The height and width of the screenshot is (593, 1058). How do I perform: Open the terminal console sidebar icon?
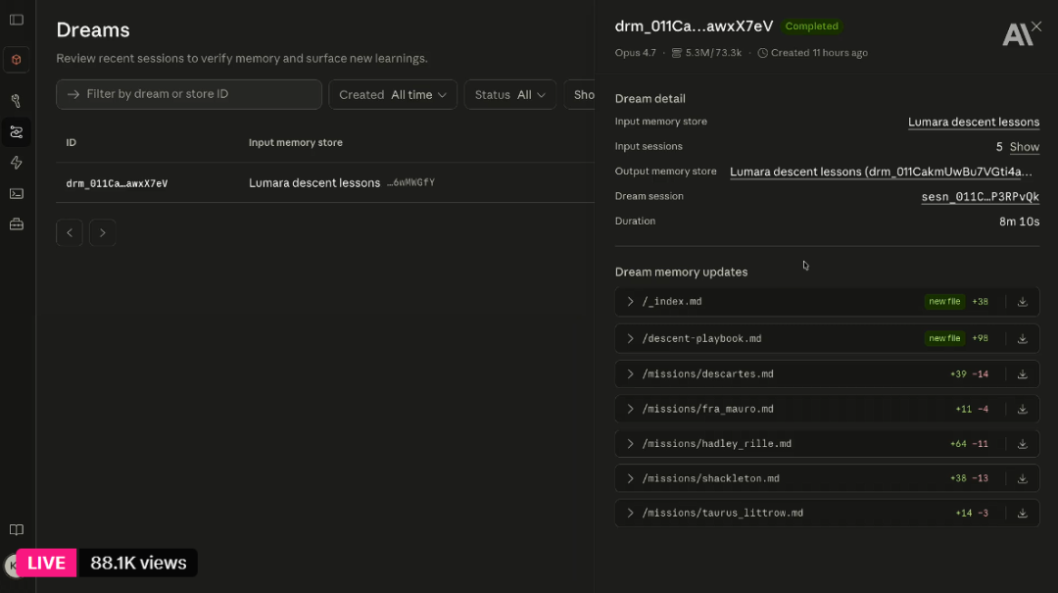click(17, 194)
